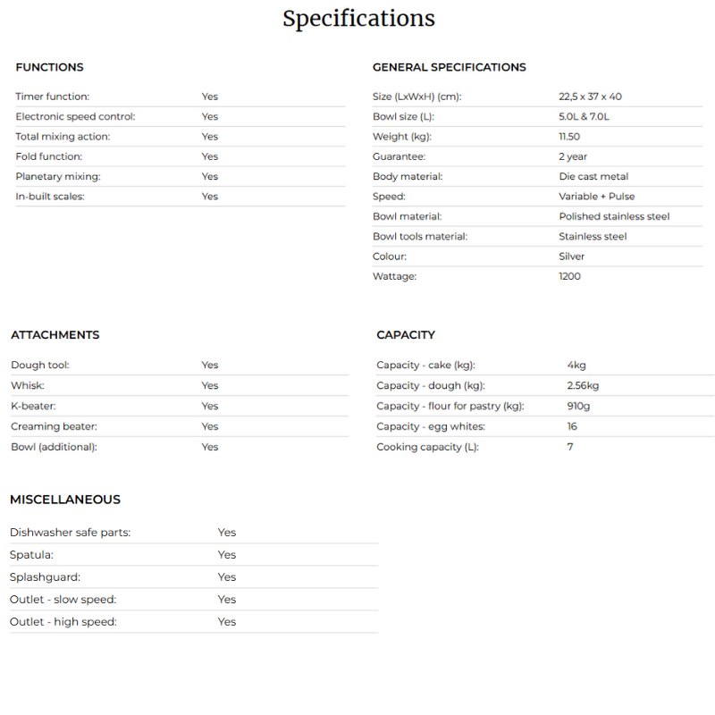
Task: Select the Timer function label
Action: [x=53, y=97]
